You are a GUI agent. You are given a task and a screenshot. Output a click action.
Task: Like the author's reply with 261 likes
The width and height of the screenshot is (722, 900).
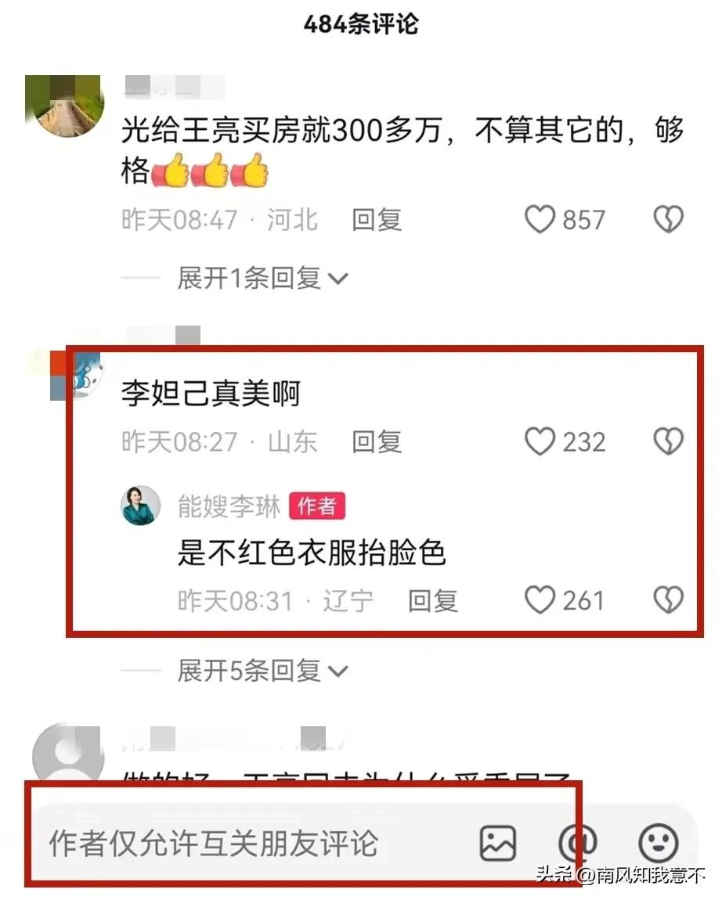click(x=540, y=599)
